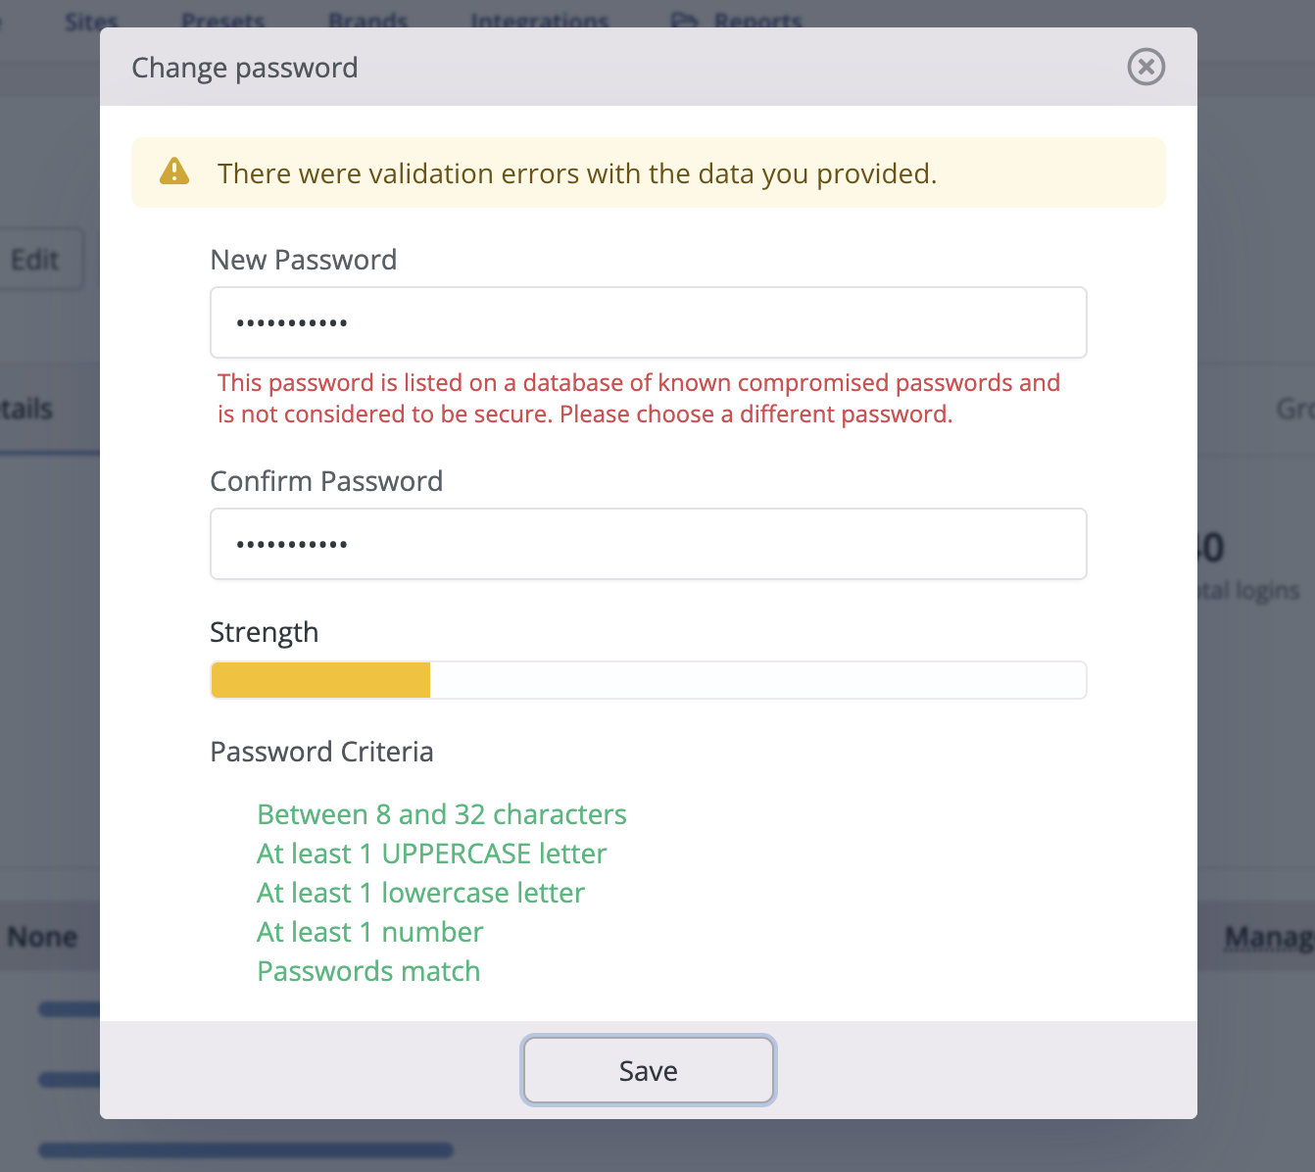
Task: Select the Brands navigation item
Action: click(x=368, y=18)
